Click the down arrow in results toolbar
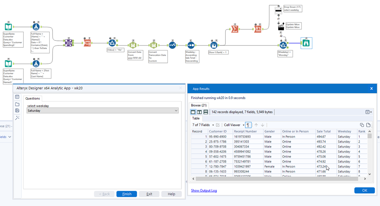The width and height of the screenshot is (380, 206). pyautogui.click(x=263, y=125)
